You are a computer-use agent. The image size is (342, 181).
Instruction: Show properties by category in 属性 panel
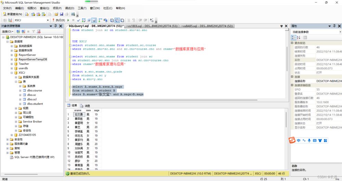(293, 38)
